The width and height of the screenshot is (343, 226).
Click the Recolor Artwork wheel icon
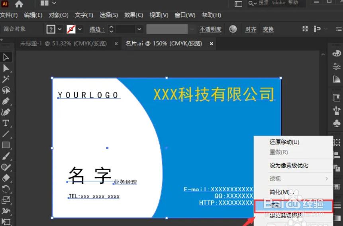pos(233,29)
